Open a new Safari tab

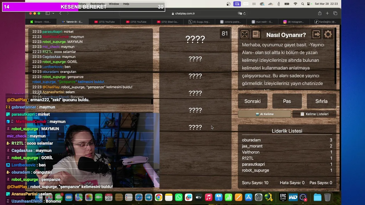point(327,13)
